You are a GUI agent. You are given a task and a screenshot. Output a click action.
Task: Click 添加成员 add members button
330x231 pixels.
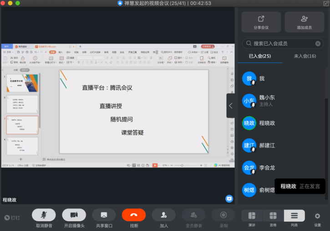[305, 22]
